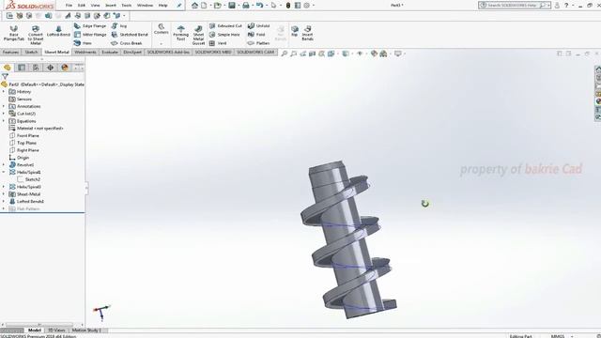Activate the Sketched Bend tool
The image size is (601, 338).
click(130, 35)
